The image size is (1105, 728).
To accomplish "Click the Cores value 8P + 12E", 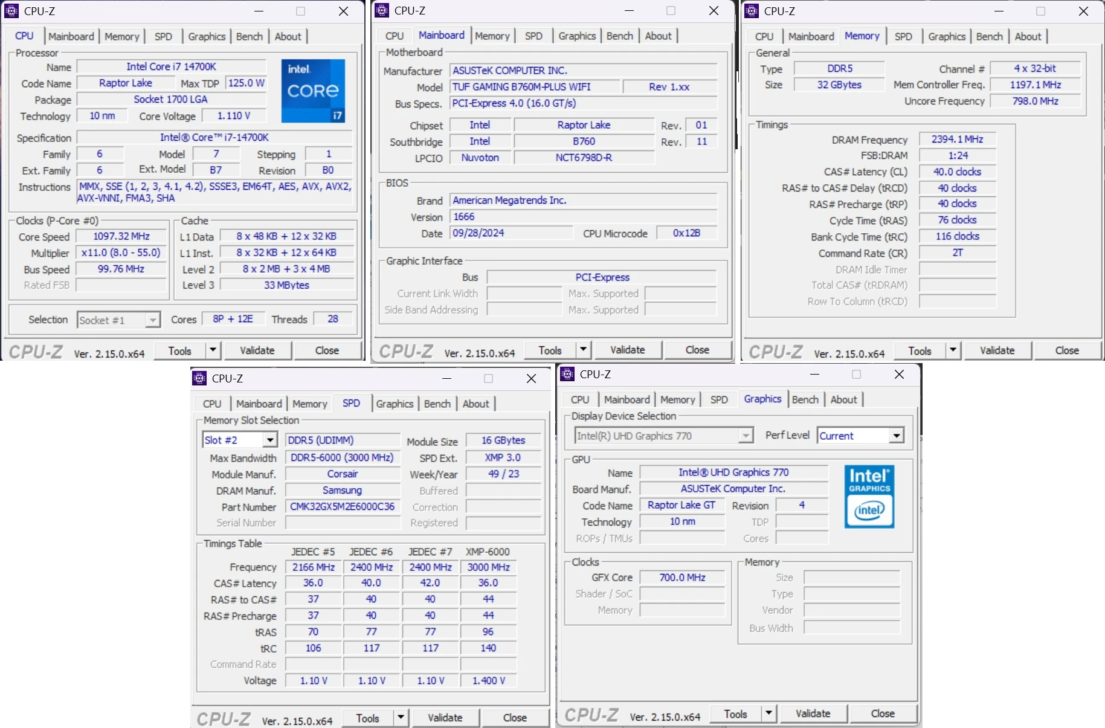I will 233,319.
